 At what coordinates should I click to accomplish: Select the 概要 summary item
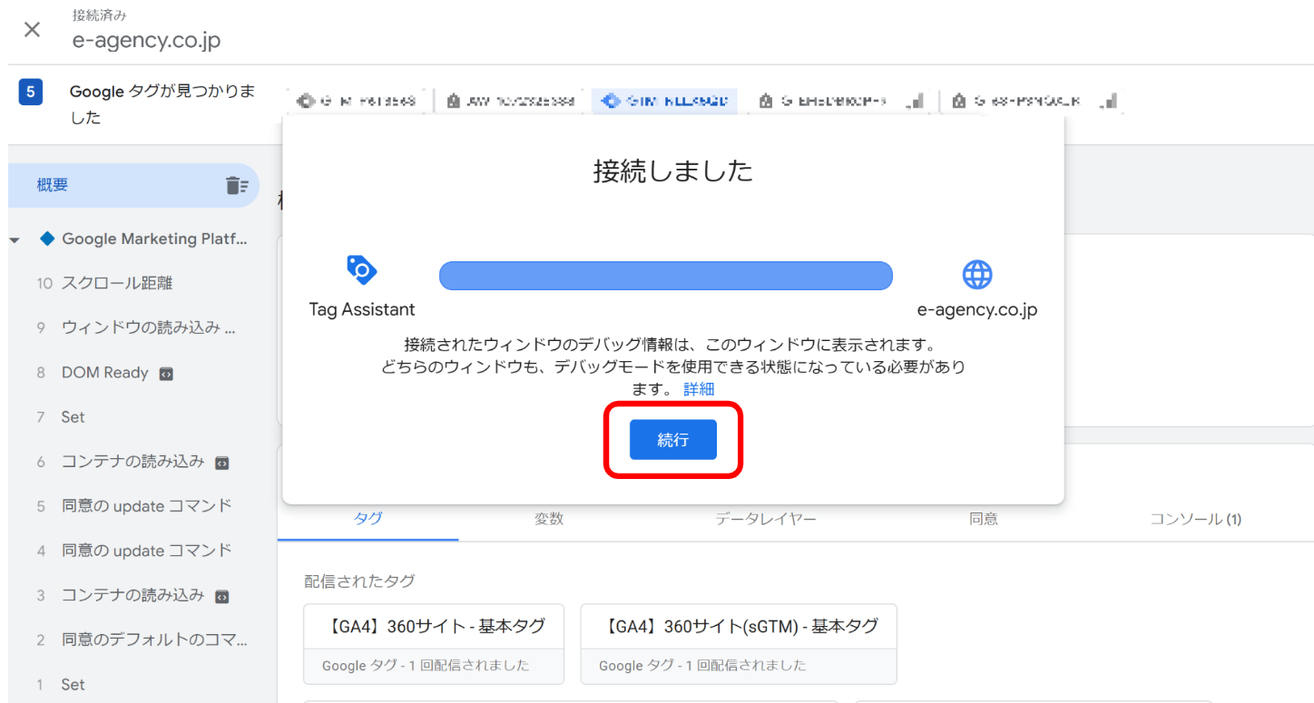[x=133, y=185]
